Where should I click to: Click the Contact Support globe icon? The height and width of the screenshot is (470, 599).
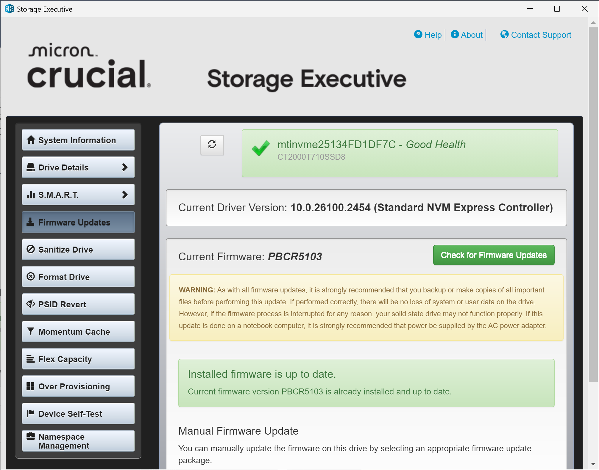[504, 35]
